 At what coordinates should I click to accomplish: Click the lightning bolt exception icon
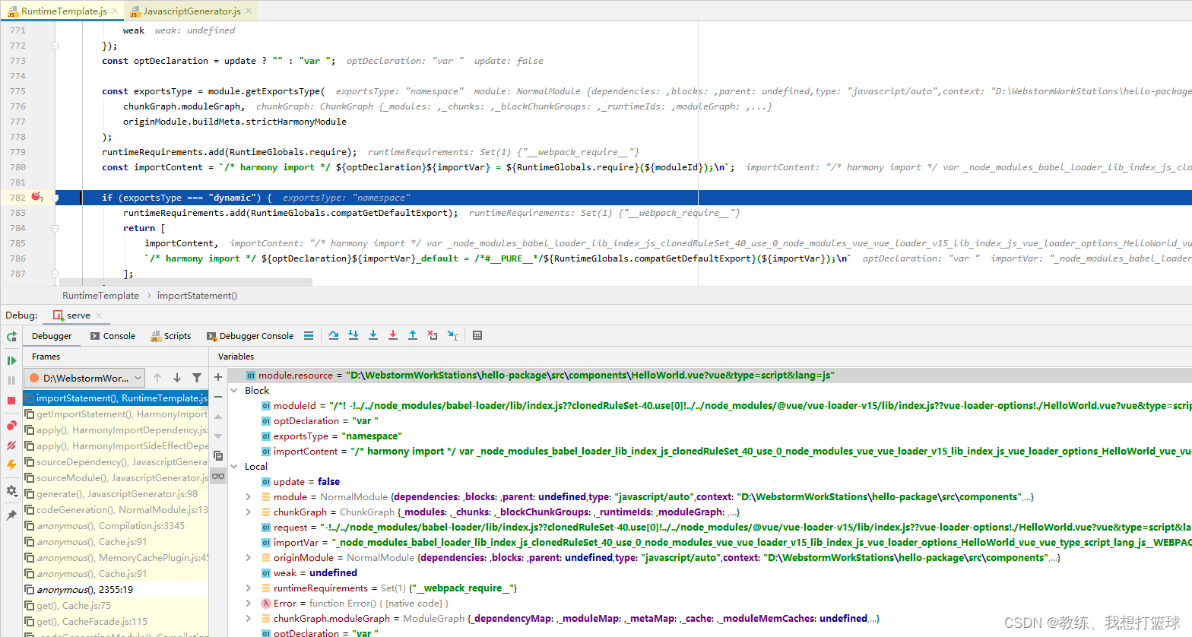coord(11,464)
